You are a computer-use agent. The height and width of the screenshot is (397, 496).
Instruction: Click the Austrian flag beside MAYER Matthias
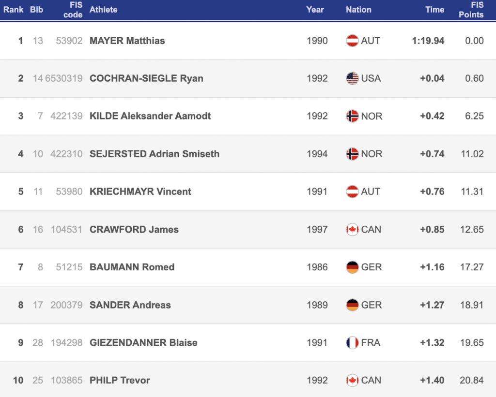pyautogui.click(x=352, y=41)
